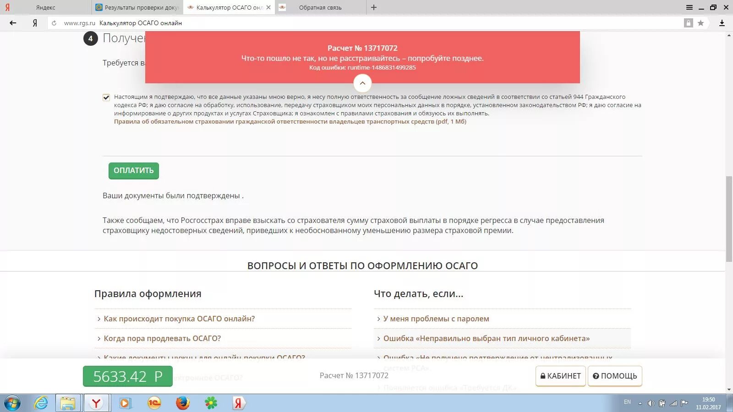Image resolution: width=733 pixels, height=412 pixels.
Task: Launch Internet Explorer from taskbar
Action: pyautogui.click(x=41, y=403)
